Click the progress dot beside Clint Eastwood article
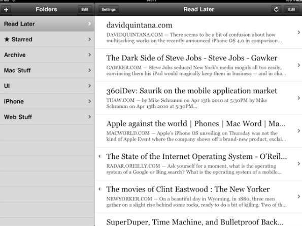 pos(100,189)
